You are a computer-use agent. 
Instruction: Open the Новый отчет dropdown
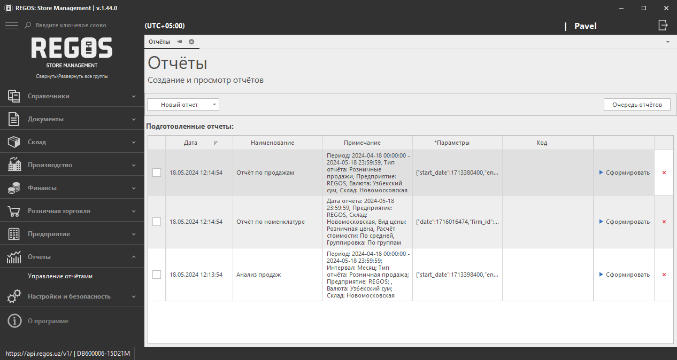tap(183, 105)
